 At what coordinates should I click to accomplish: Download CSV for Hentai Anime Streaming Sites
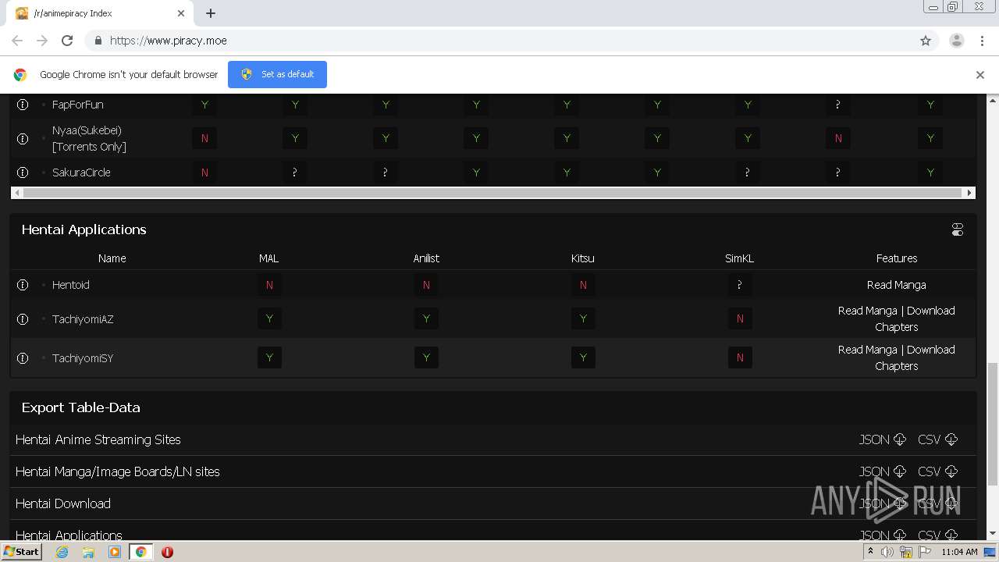(x=937, y=439)
